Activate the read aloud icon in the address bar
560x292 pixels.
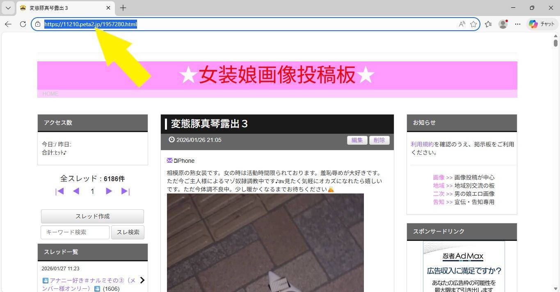462,24
